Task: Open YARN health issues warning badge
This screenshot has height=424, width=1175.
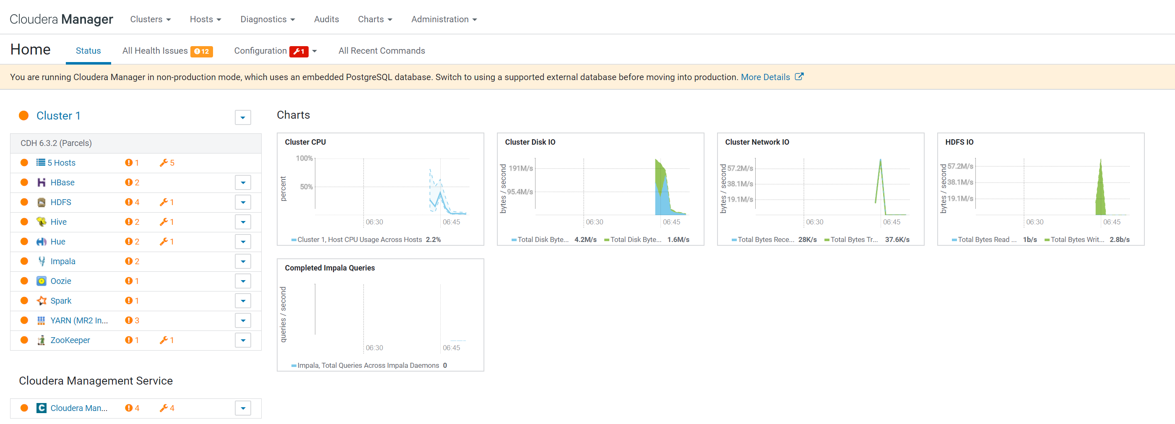Action: [x=132, y=320]
